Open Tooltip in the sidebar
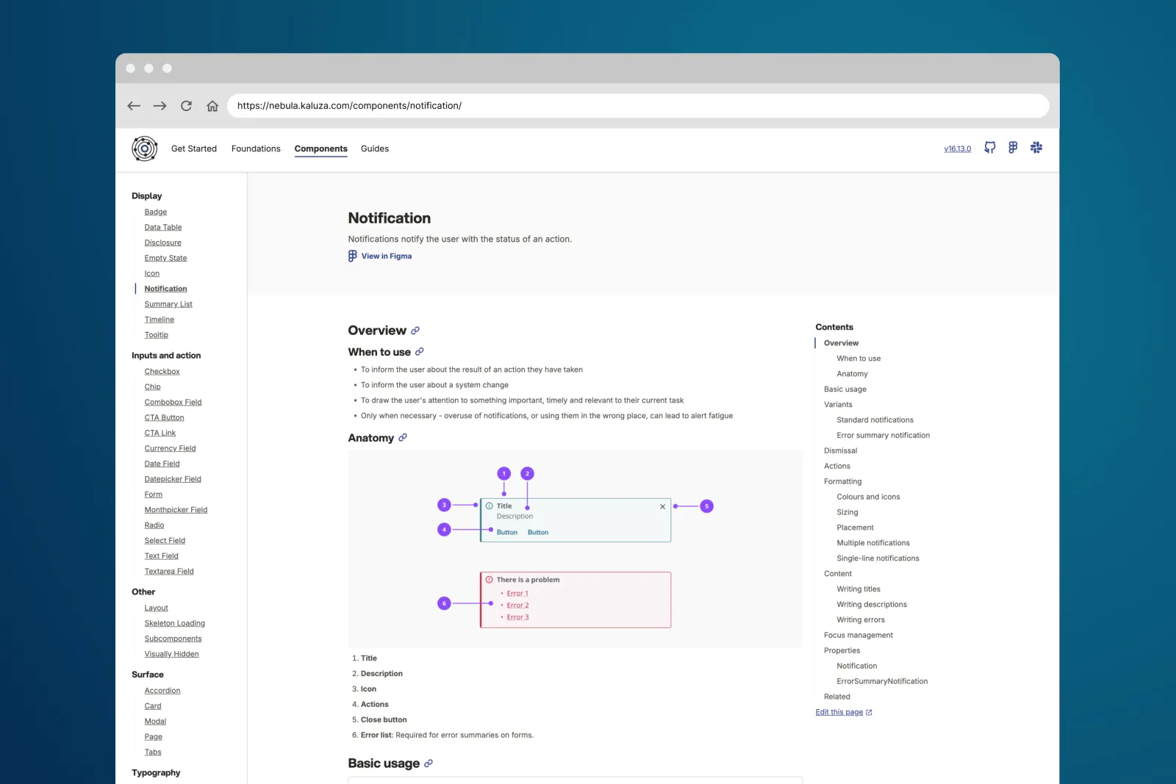 tap(157, 335)
